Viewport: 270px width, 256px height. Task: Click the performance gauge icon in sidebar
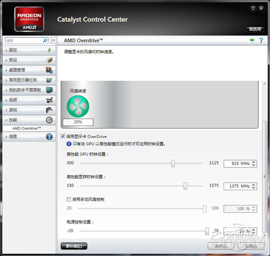(x=49, y=120)
